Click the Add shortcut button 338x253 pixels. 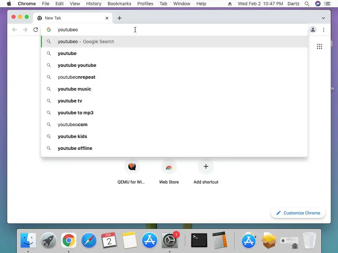(206, 172)
